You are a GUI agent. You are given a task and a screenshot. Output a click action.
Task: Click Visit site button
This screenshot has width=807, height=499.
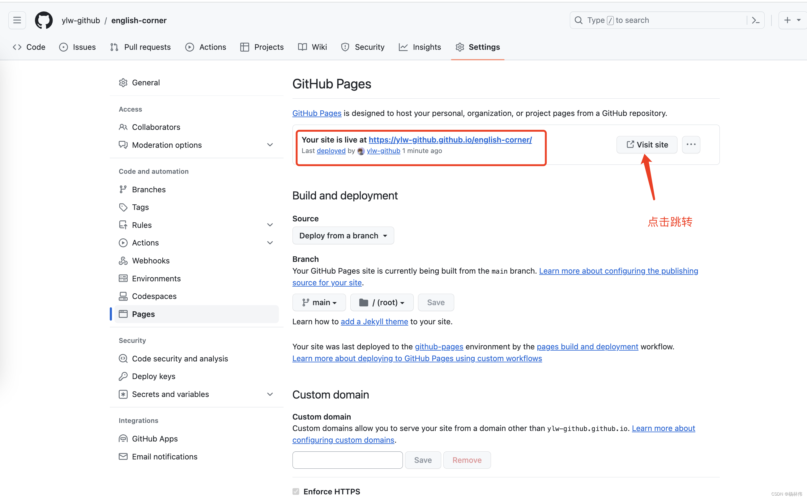coord(647,144)
